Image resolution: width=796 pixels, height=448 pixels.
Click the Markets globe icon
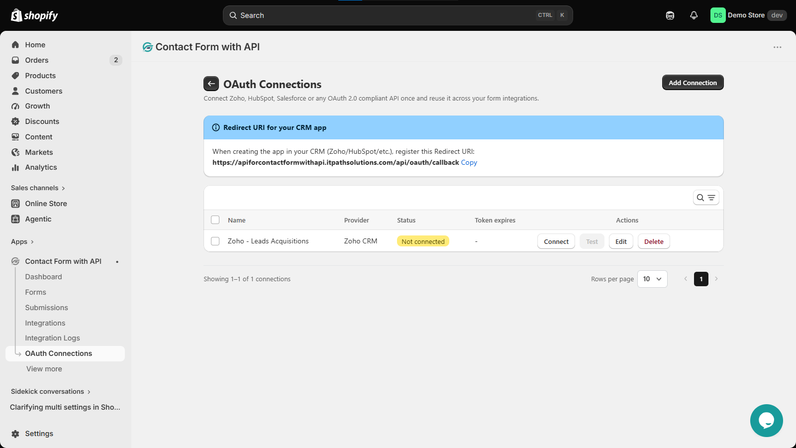[x=15, y=152]
